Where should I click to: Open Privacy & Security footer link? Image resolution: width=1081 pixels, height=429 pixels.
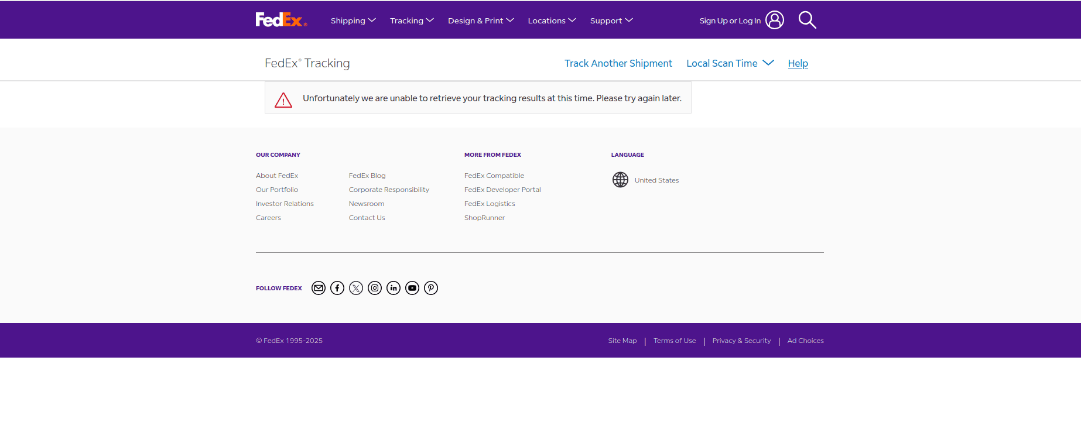[741, 341]
